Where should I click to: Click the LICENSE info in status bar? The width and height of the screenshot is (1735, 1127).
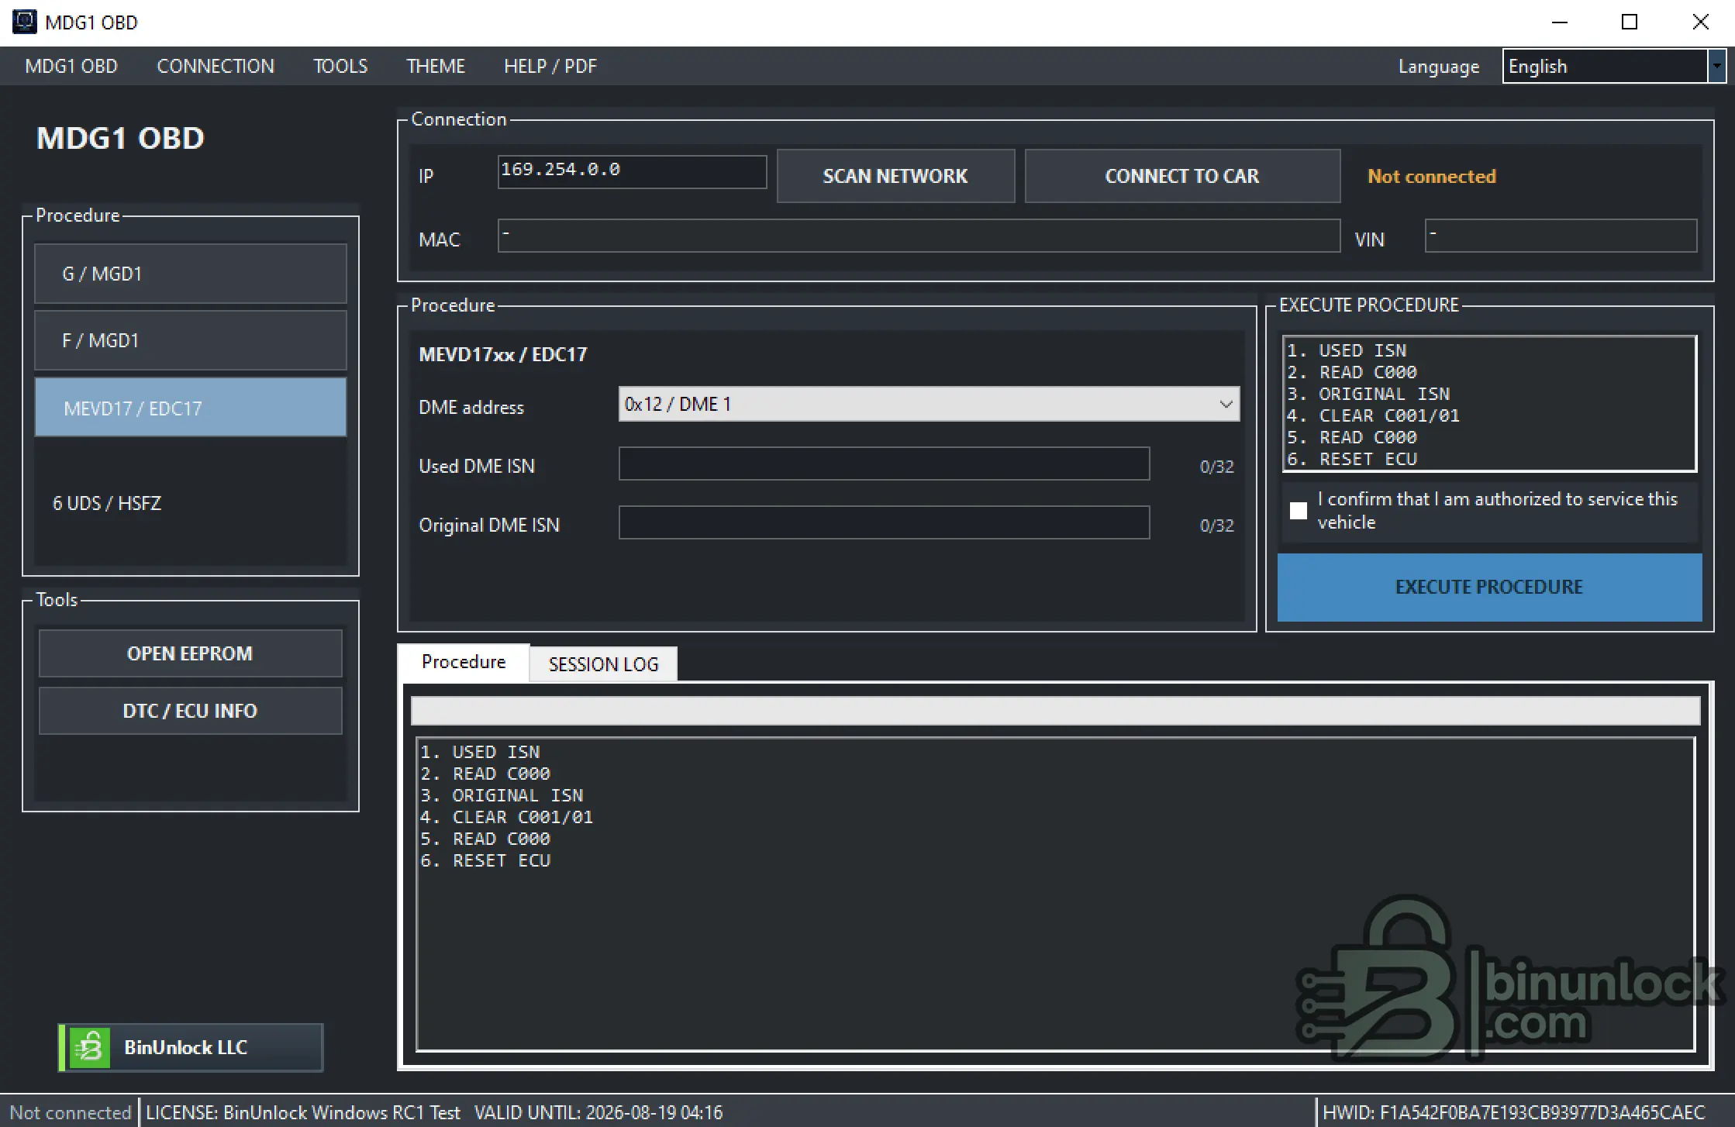coord(303,1113)
